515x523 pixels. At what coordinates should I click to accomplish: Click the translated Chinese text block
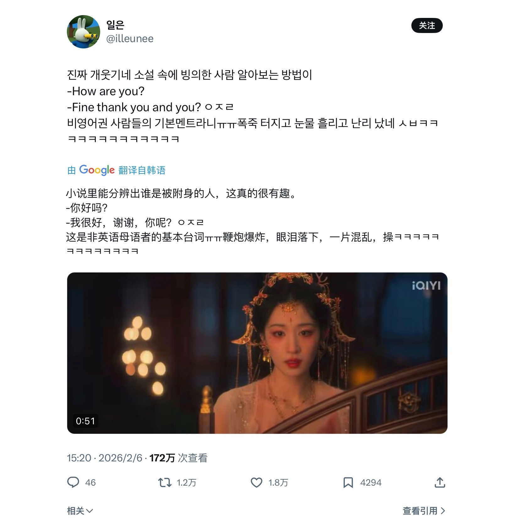(x=252, y=222)
